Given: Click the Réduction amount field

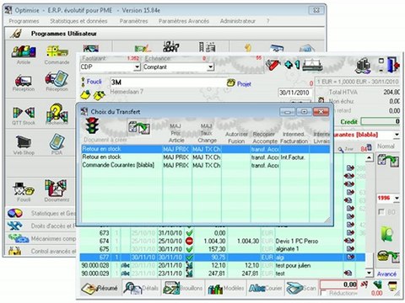Looking at the screenshot, I should click(x=339, y=284).
